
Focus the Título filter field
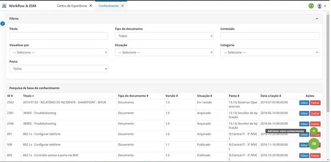coord(59,36)
